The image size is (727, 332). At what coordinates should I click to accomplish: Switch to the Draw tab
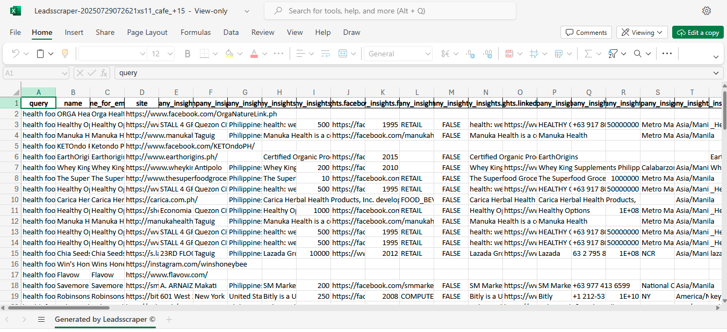351,32
